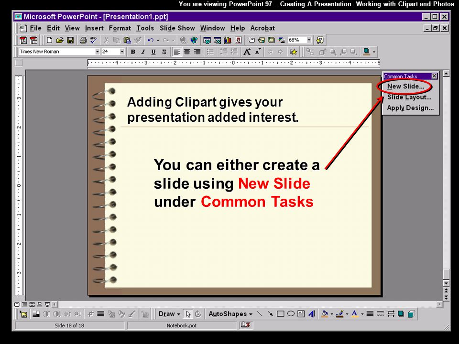This screenshot has height=344, width=459.
Task: Open the Line Style icon
Action: (x=370, y=314)
